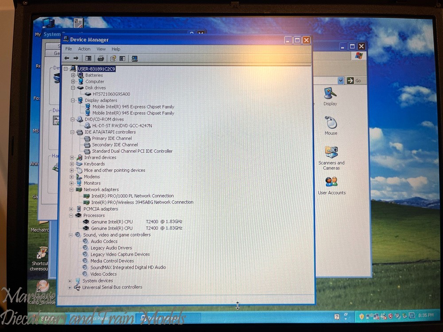Select Legacy Audio Drivers entry
443x332 pixels.
click(x=111, y=247)
